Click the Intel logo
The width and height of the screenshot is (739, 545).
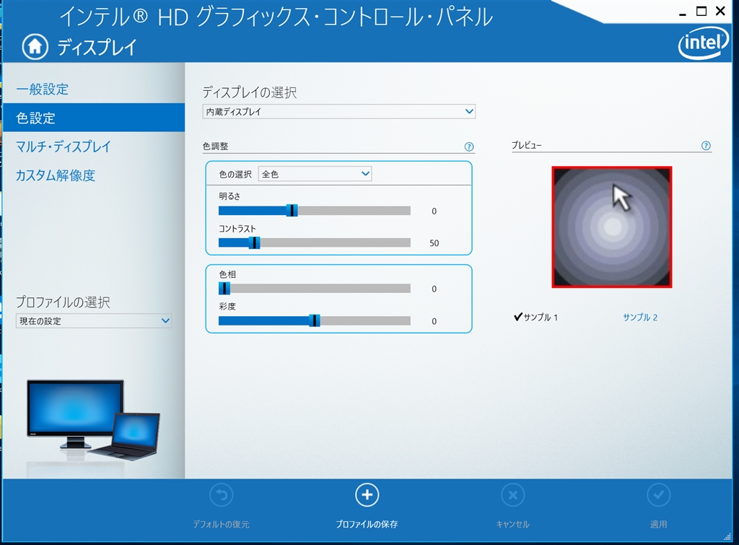click(703, 44)
